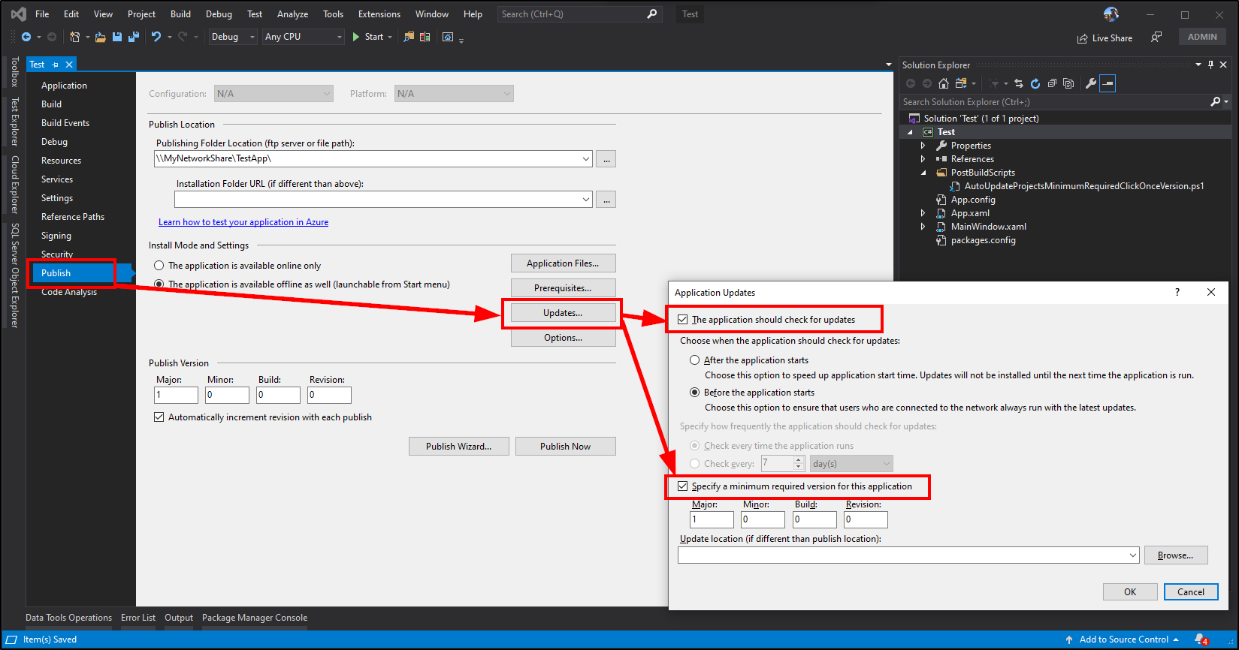
Task: Open Update location combo box dropdown
Action: (x=1133, y=555)
